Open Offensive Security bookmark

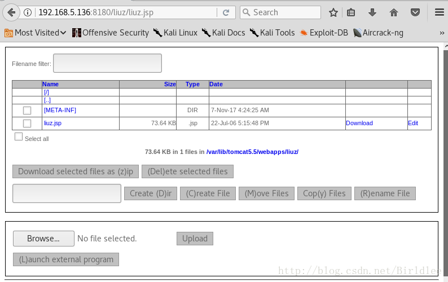(x=111, y=33)
